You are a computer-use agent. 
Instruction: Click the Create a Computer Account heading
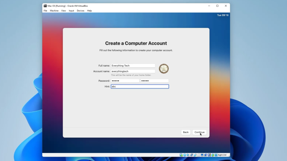(x=136, y=43)
